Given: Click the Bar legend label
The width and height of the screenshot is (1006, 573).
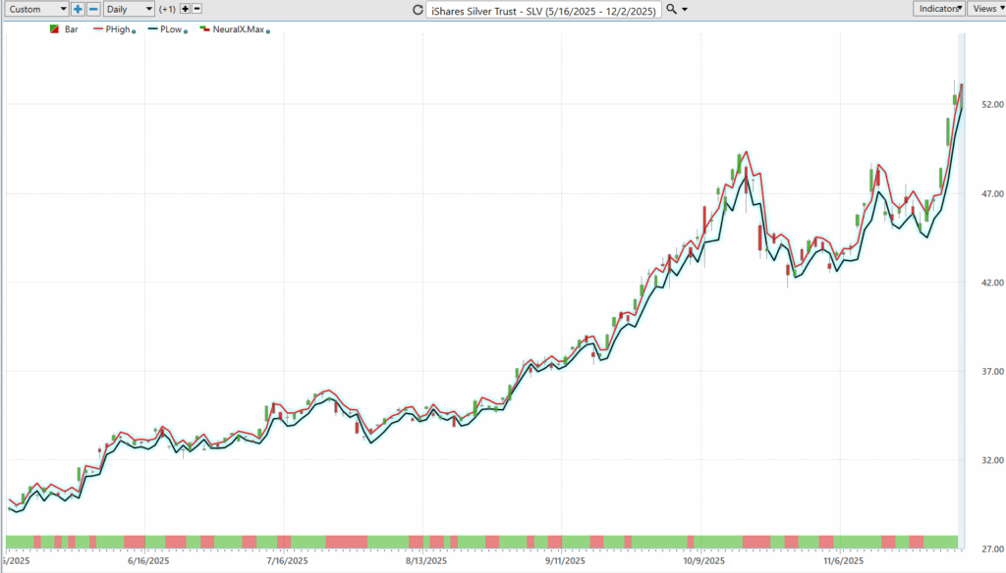Looking at the screenshot, I should coord(72,29).
